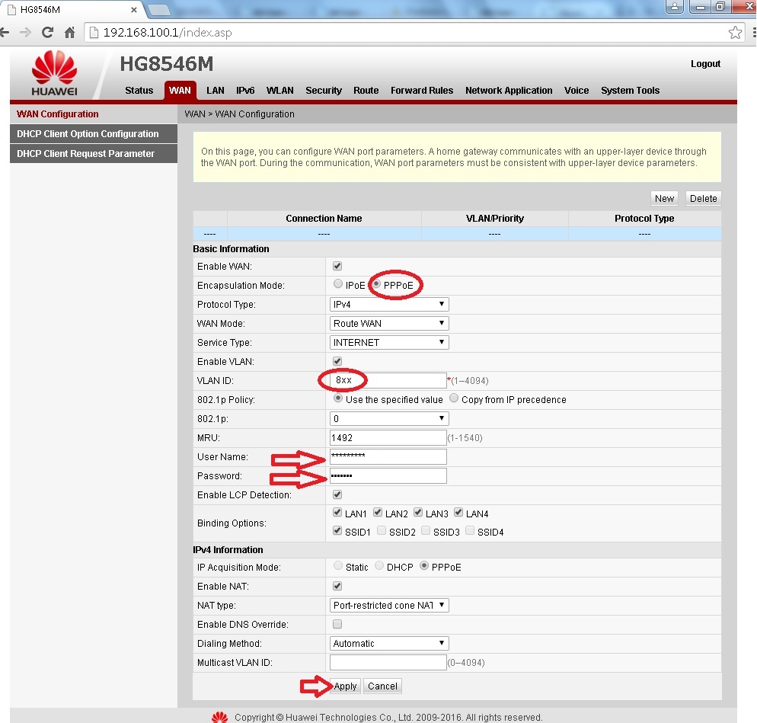Open the Protocol Type dropdown
This screenshot has height=723, width=757.
(x=389, y=305)
